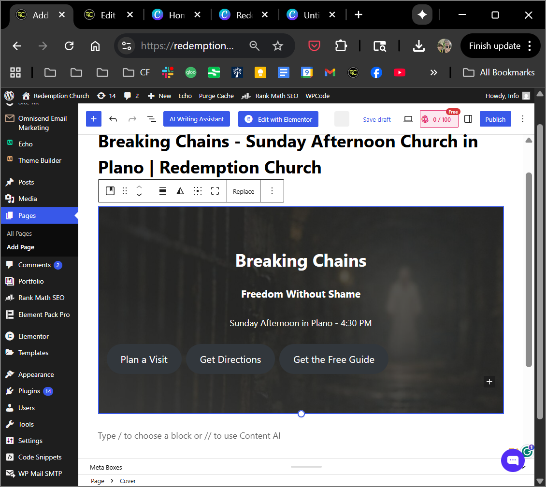
Task: Click Edit with Elementor button
Action: 278,119
